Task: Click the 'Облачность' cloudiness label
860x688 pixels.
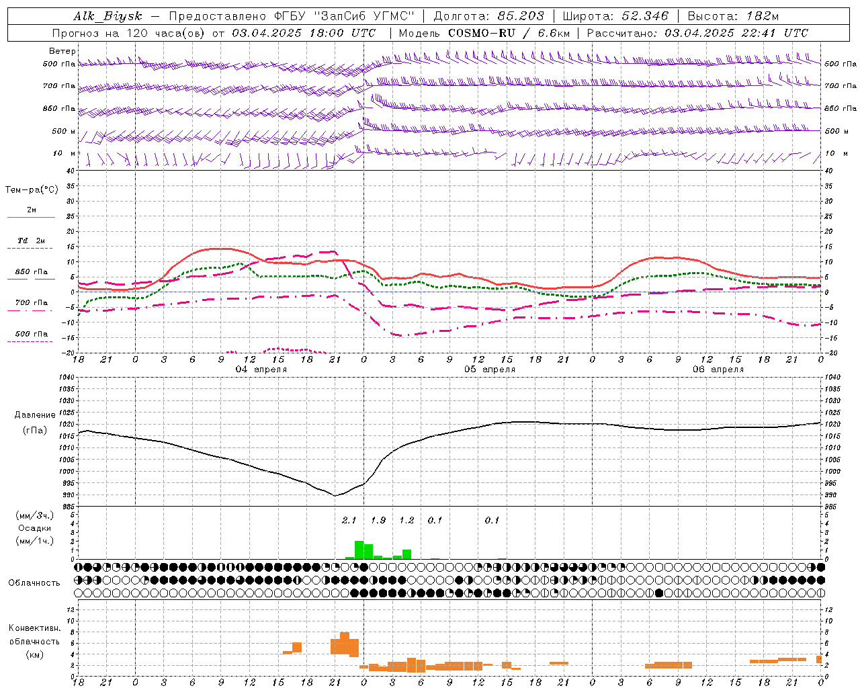Action: pyautogui.click(x=34, y=583)
